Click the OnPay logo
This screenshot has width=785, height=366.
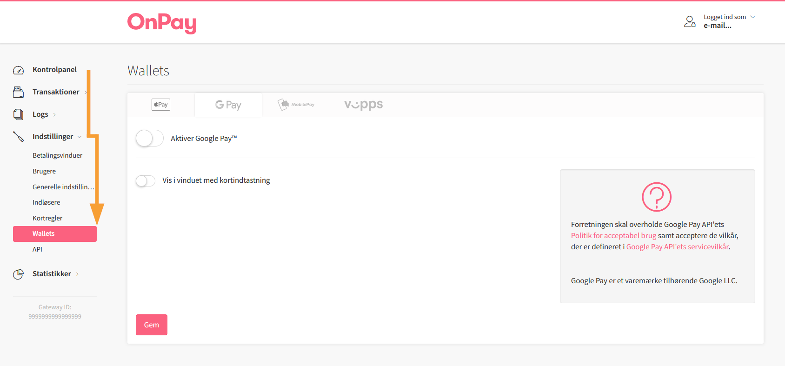pos(162,23)
